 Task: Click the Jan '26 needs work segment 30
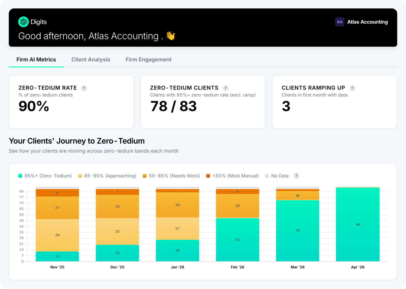(177, 205)
